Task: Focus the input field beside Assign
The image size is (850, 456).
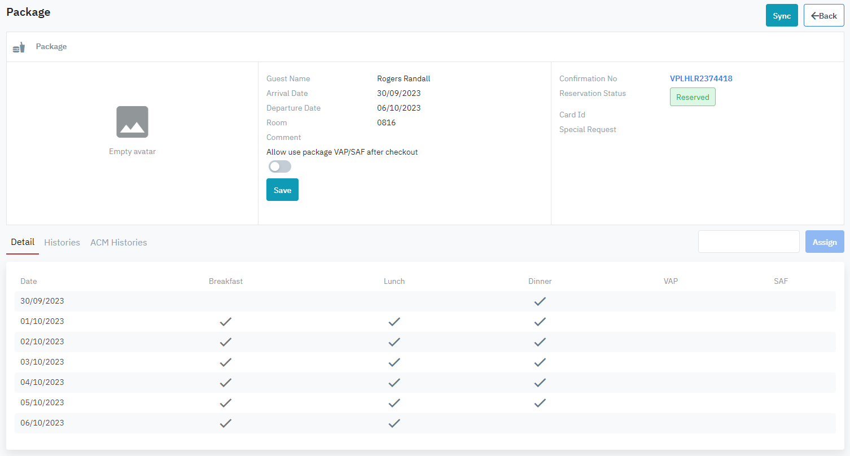Action: coord(748,242)
